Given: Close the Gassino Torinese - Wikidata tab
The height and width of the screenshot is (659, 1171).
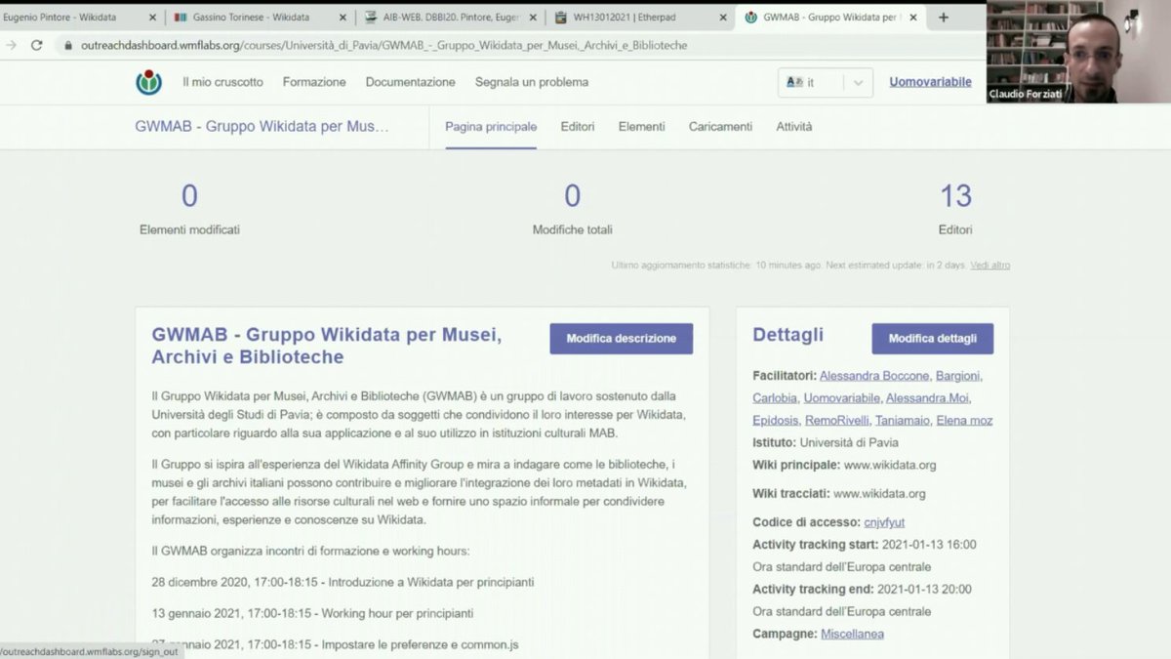Looking at the screenshot, I should tap(343, 18).
